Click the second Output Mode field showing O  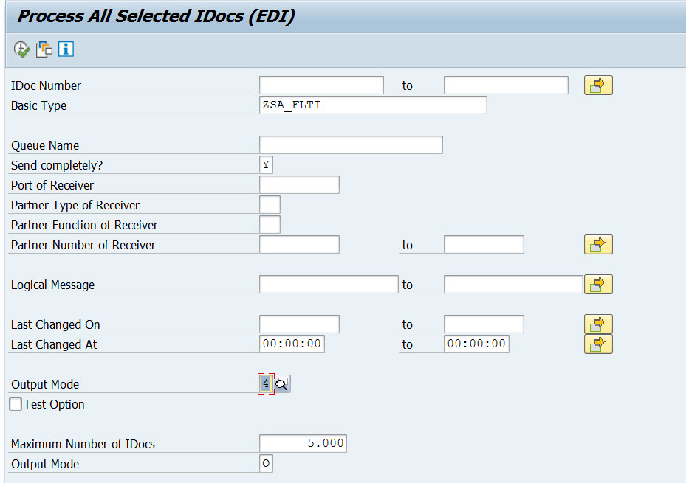click(265, 463)
